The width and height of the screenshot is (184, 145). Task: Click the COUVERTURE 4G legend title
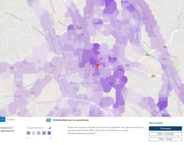[x=35, y=128]
